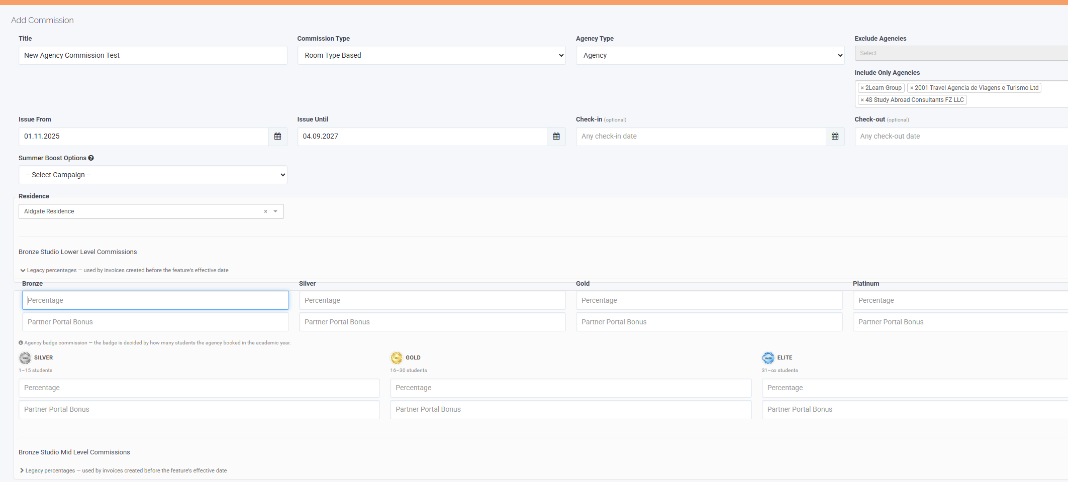Click the 1–15 students text
Viewport: 1068px width, 482px height.
pos(35,371)
